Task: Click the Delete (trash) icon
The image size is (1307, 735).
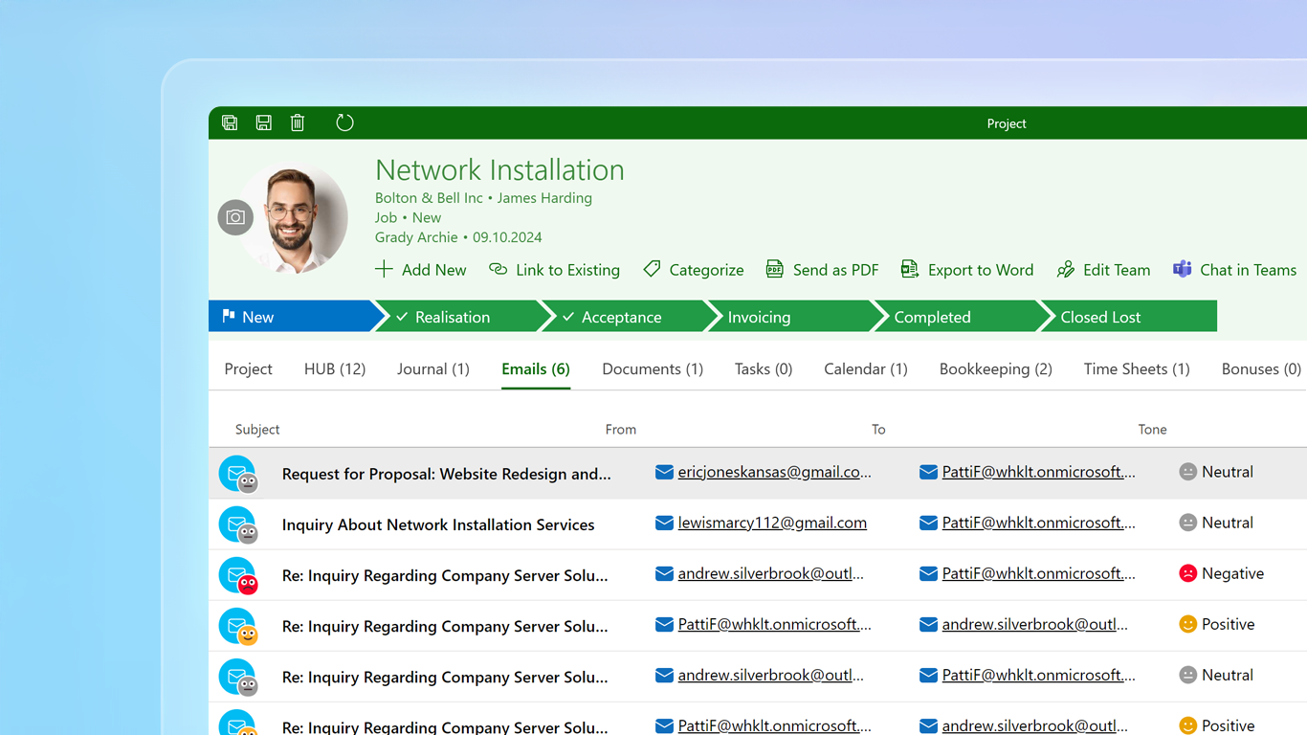Action: click(x=298, y=122)
